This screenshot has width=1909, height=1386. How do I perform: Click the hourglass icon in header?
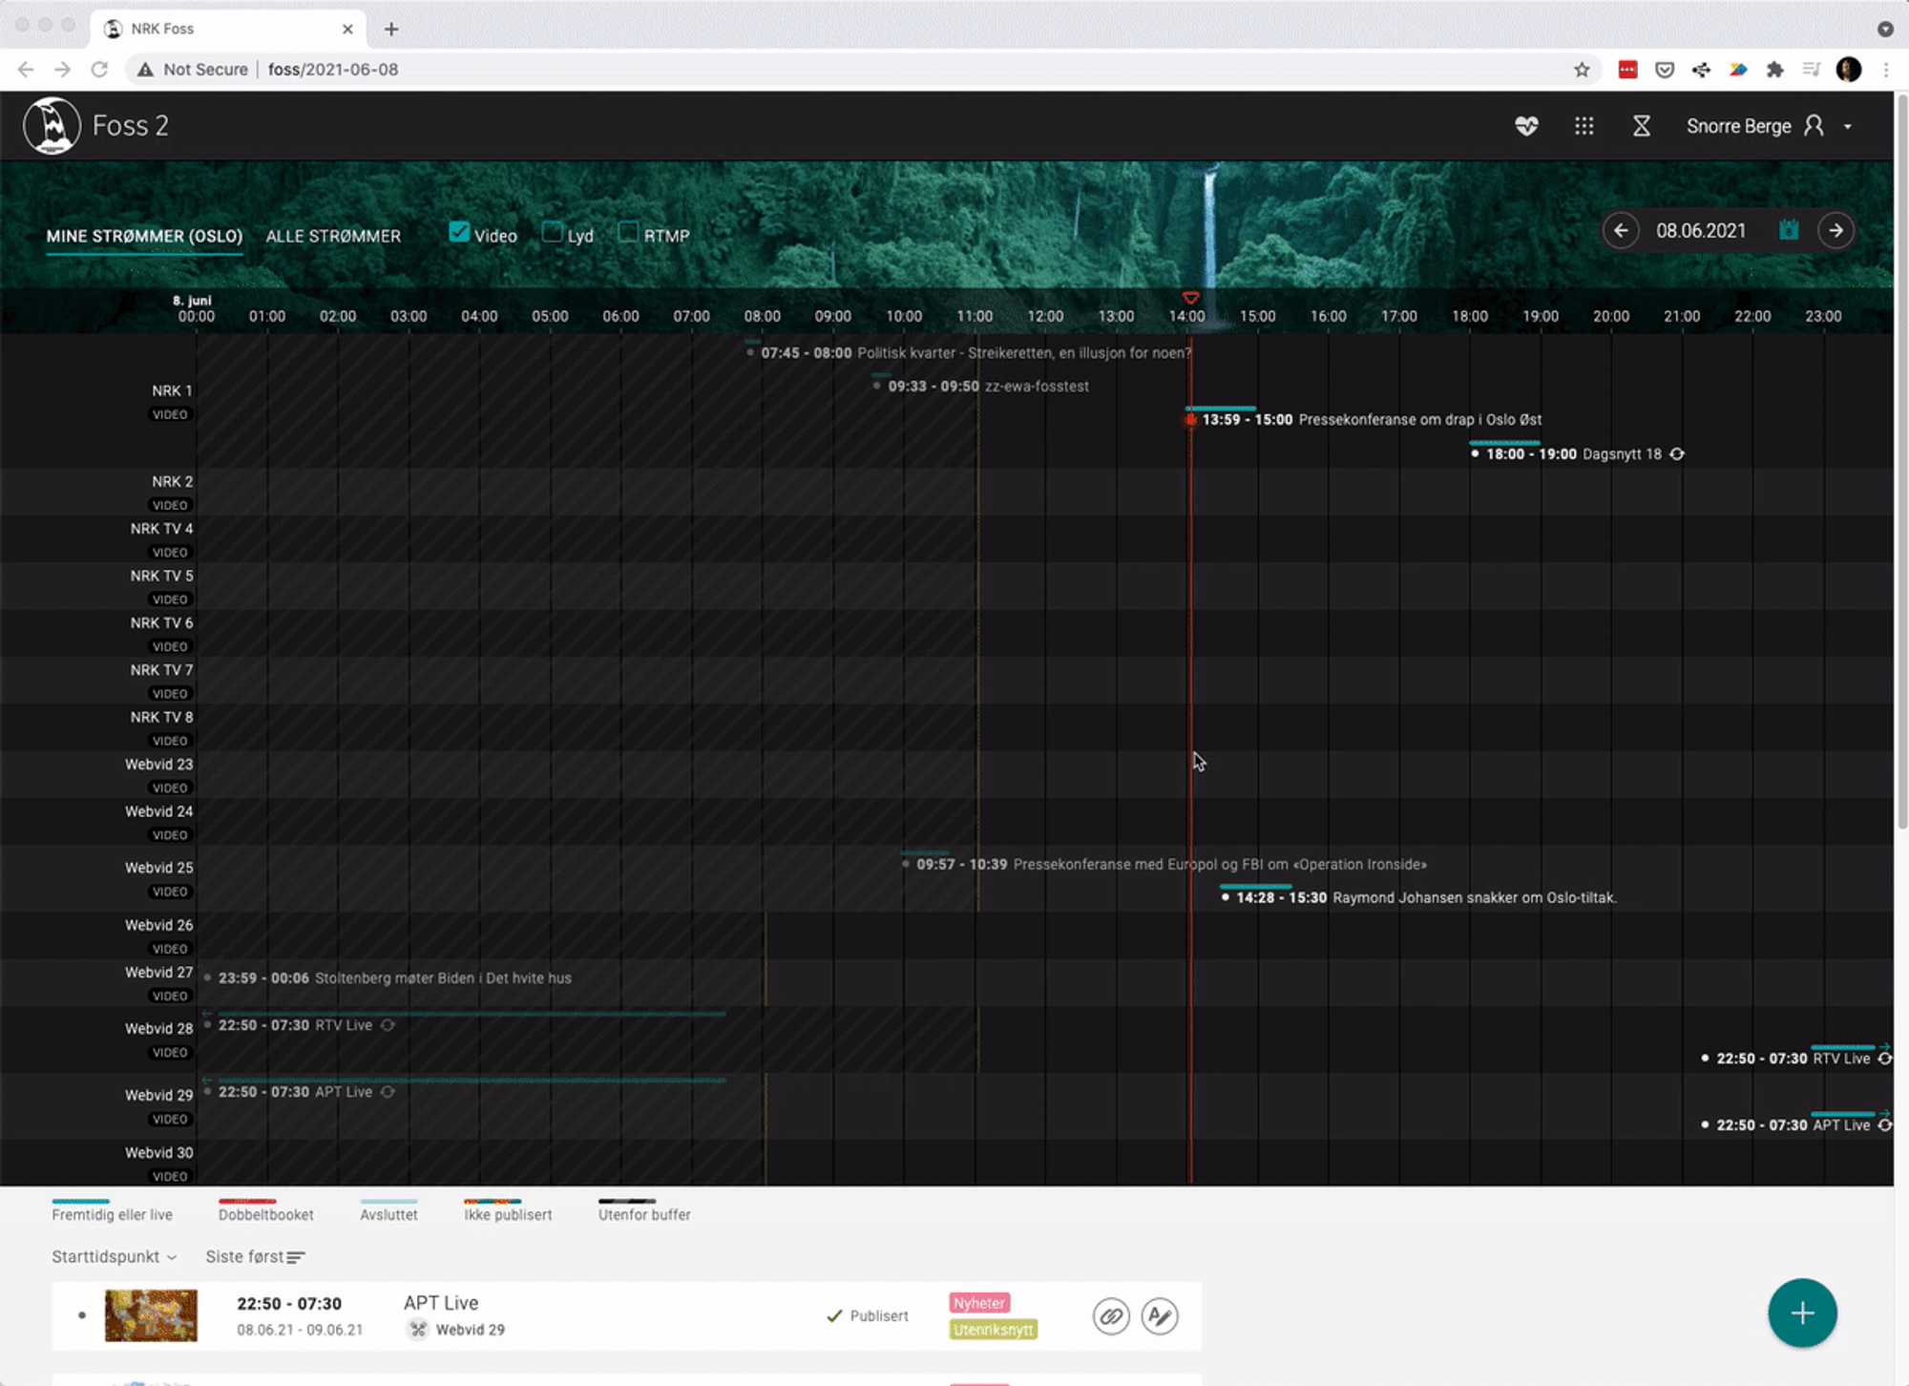(x=1641, y=126)
